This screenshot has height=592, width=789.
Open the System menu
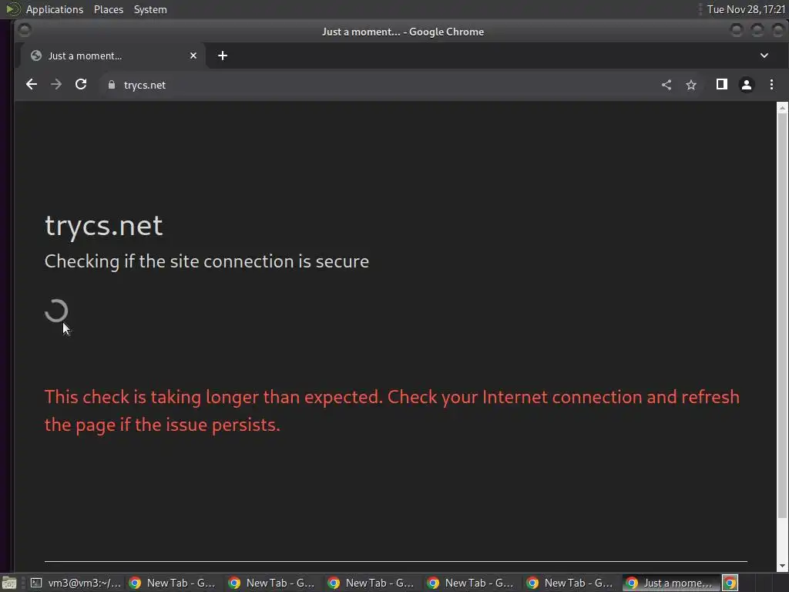click(x=150, y=9)
